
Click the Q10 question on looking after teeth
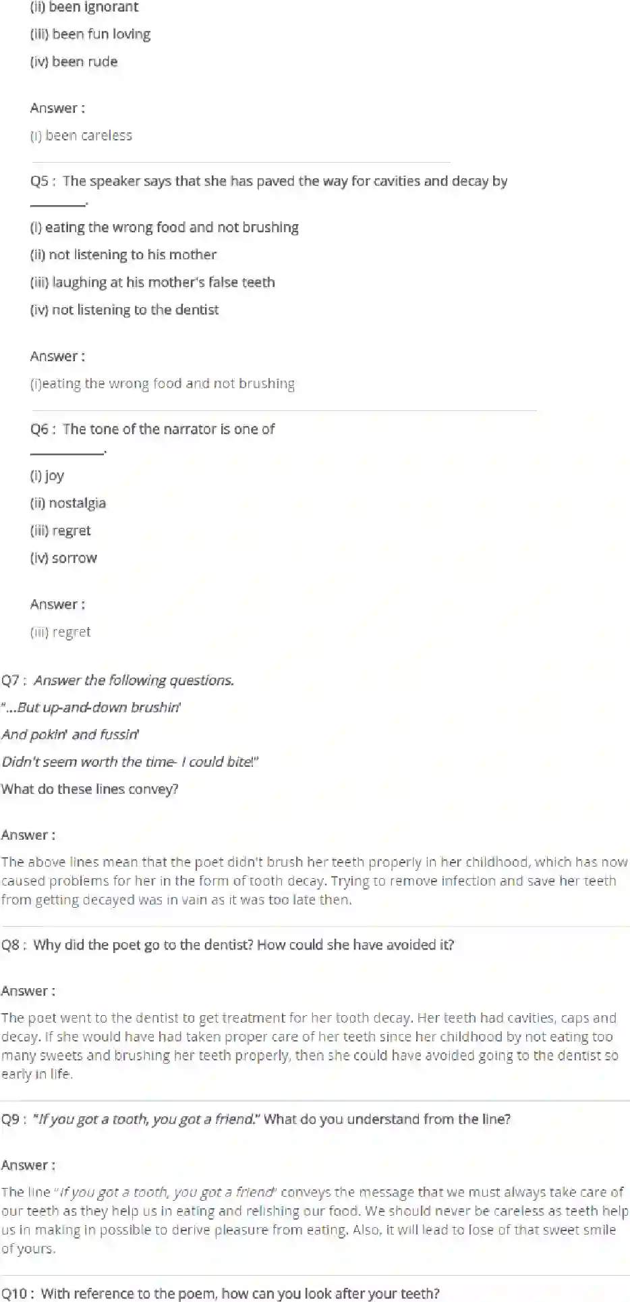(x=221, y=1293)
